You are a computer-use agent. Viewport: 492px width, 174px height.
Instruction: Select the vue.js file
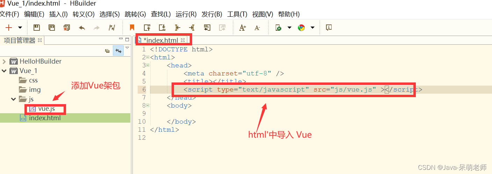click(46, 109)
